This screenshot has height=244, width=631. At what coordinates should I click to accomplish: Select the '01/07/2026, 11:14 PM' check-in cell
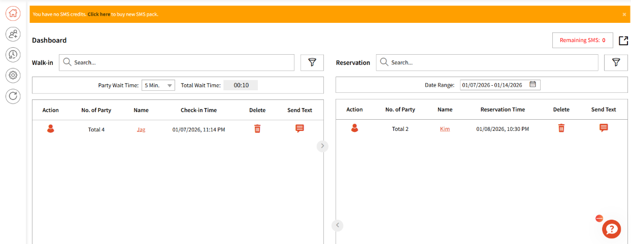(198, 129)
